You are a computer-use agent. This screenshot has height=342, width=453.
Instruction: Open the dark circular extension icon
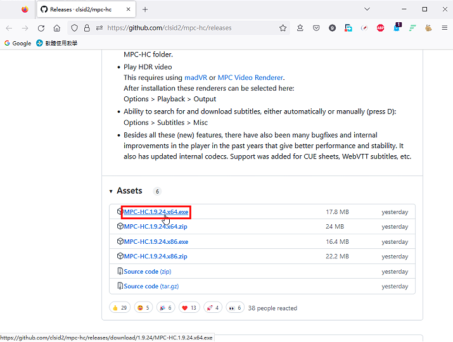[332, 28]
